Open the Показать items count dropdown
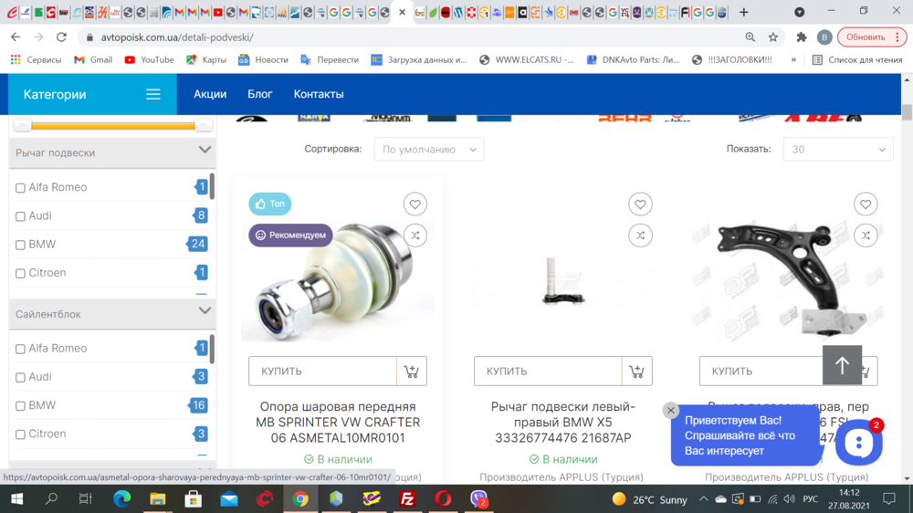This screenshot has height=513, width=913. click(837, 149)
